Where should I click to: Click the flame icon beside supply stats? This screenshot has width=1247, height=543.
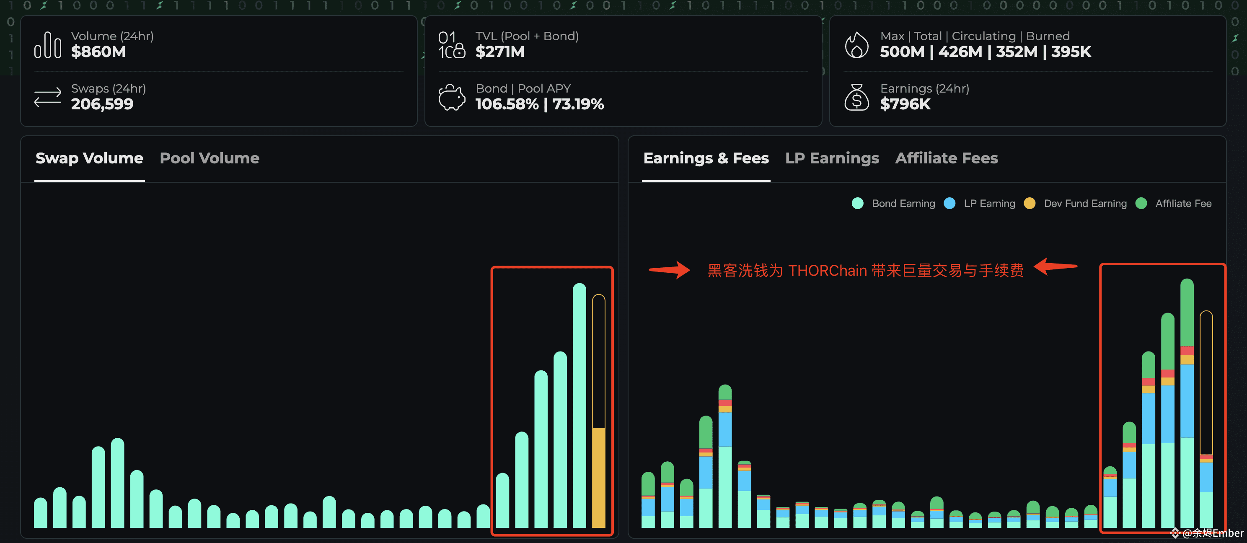pos(857,44)
